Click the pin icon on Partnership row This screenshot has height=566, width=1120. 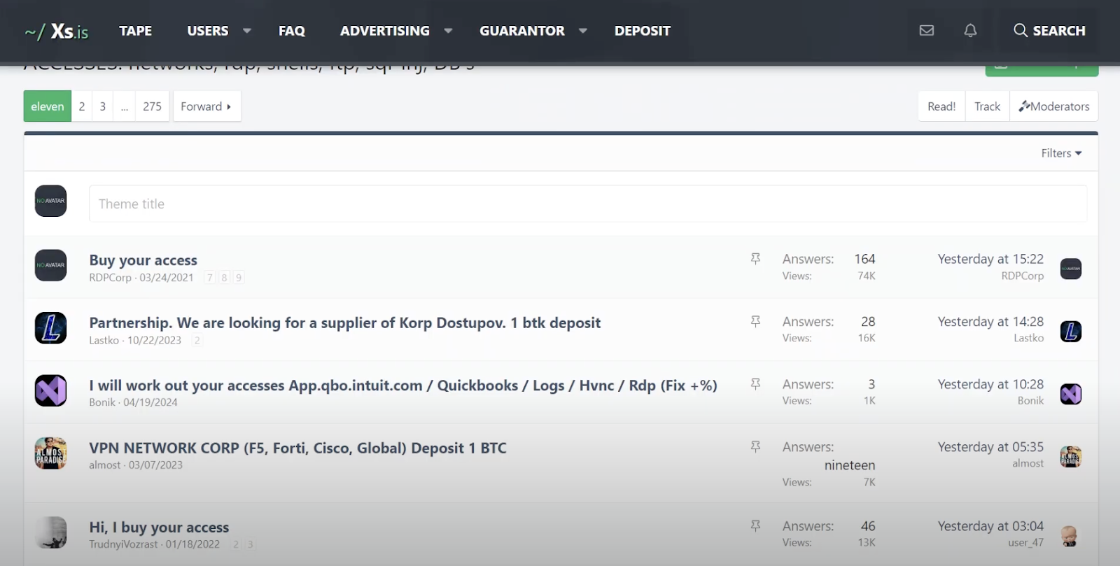(x=755, y=322)
